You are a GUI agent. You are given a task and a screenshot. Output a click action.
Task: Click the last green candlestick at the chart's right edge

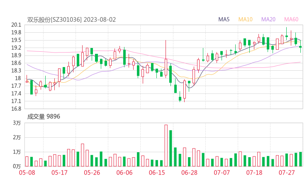click(300, 46)
